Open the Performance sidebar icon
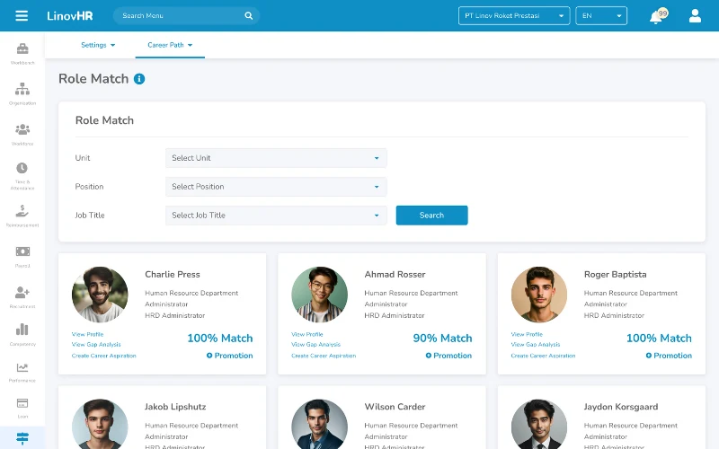The height and width of the screenshot is (449, 719). pyautogui.click(x=22, y=372)
